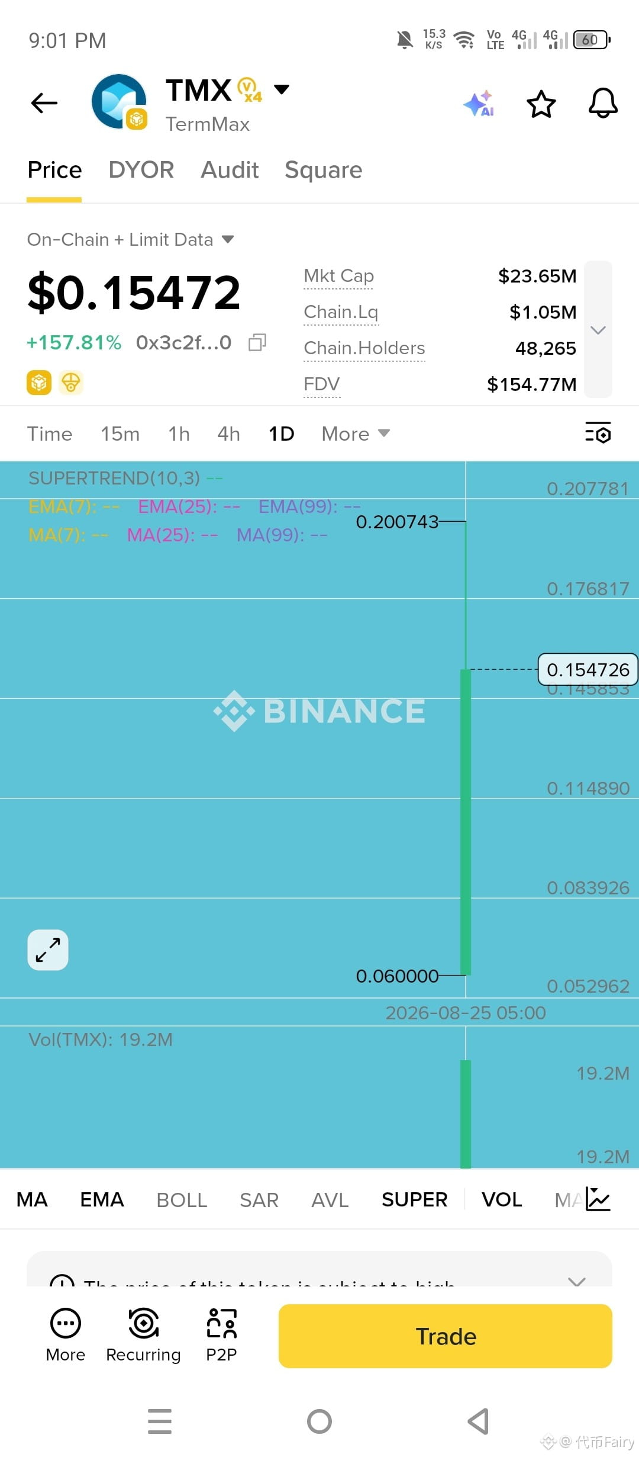Expand the chart to fullscreen
The height and width of the screenshot is (1457, 639).
tap(48, 950)
